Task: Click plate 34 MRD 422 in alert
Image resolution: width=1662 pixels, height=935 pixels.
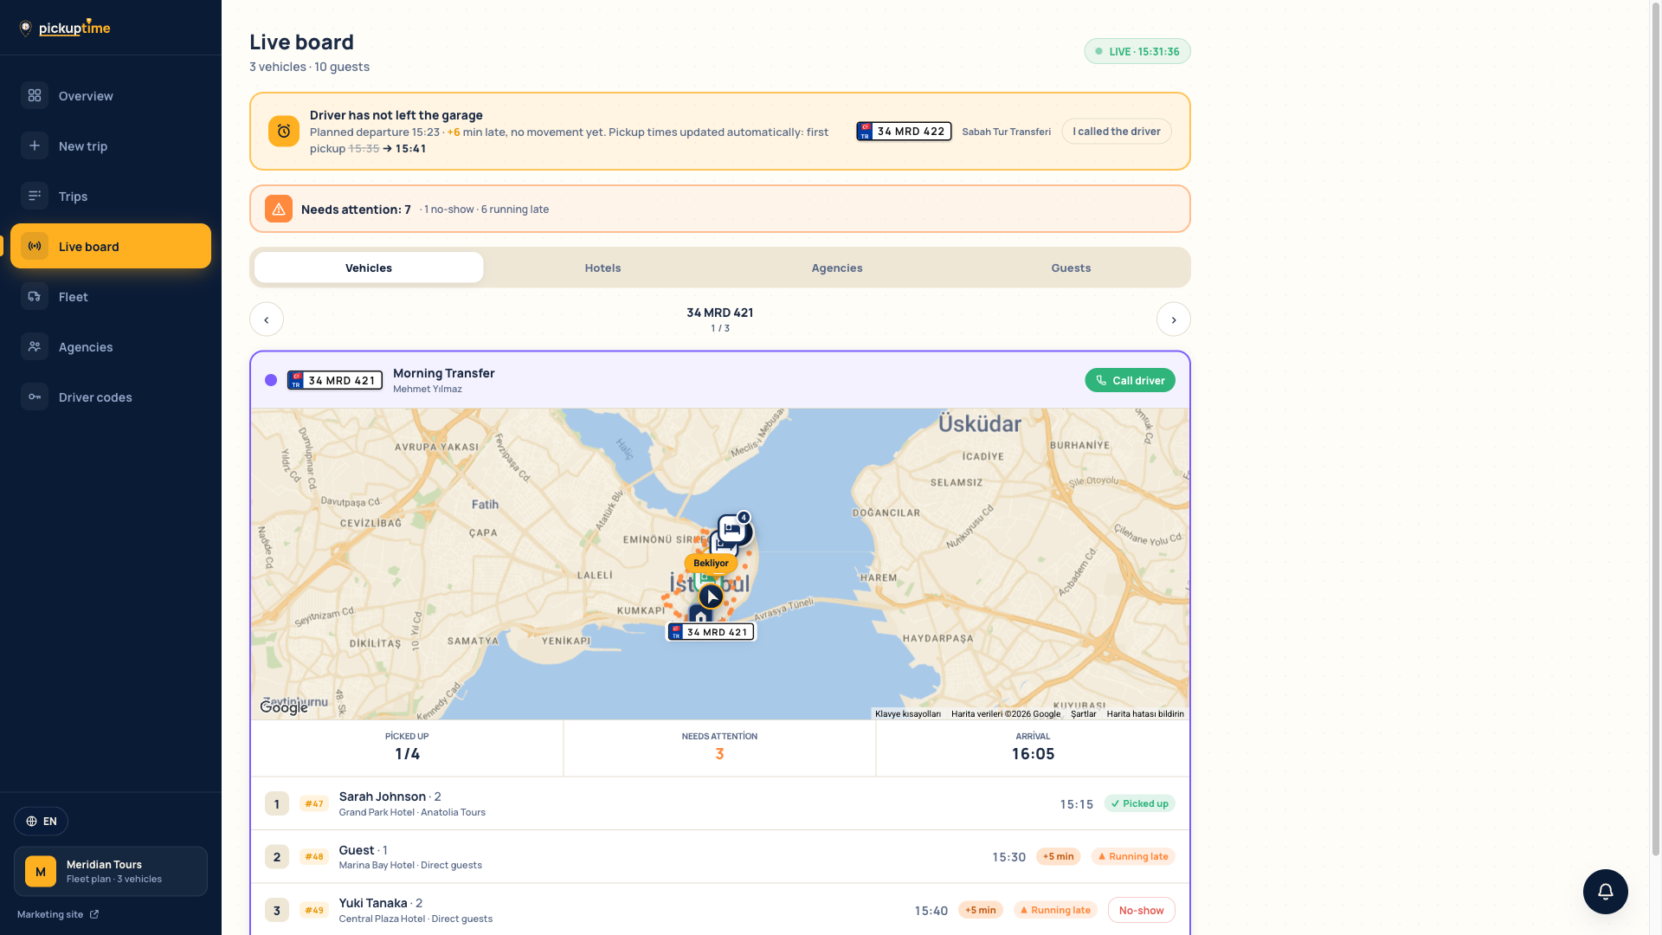Action: click(904, 132)
